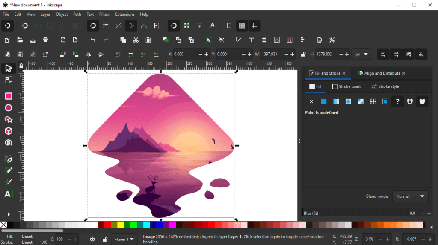The height and width of the screenshot is (245, 438).
Task: Pick the cyan palette swatch
Action: pyautogui.click(x=147, y=225)
